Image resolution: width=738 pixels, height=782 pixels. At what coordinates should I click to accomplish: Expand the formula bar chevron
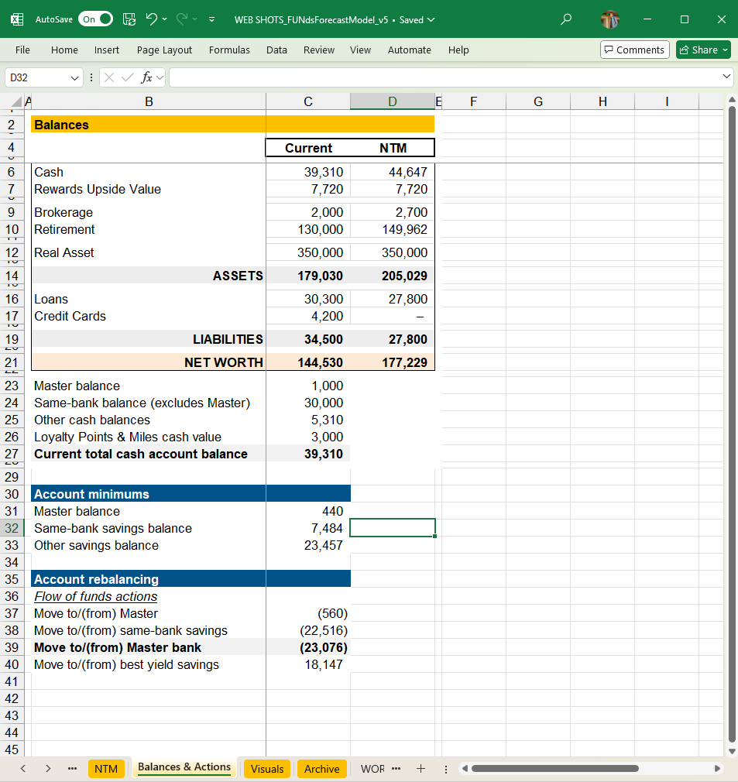coord(726,77)
